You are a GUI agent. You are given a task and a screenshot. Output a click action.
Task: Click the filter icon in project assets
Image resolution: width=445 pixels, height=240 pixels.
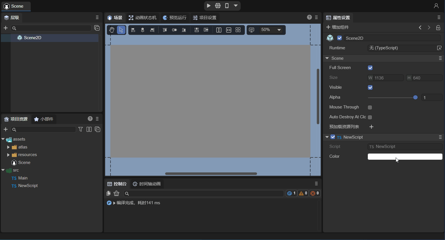coord(81,129)
